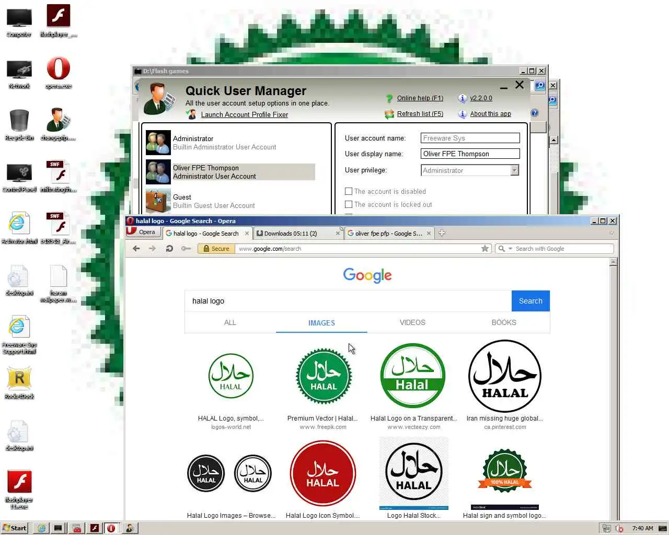Click the Opera page scrollbar up arrow
The width and height of the screenshot is (669, 535).
(614, 262)
